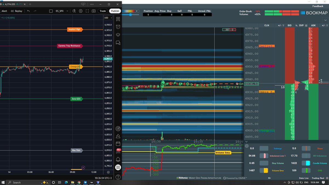Open the chat bubbles sidebar icon
The height and width of the screenshot is (185, 329).
tap(118, 43)
